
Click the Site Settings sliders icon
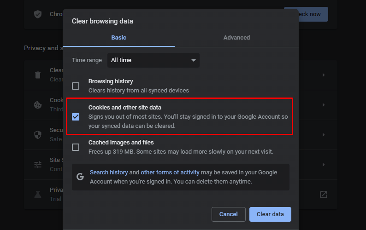[38, 165]
